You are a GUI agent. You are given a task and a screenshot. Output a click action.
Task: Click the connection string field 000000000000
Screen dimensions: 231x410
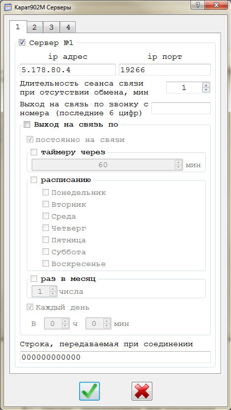115,357
